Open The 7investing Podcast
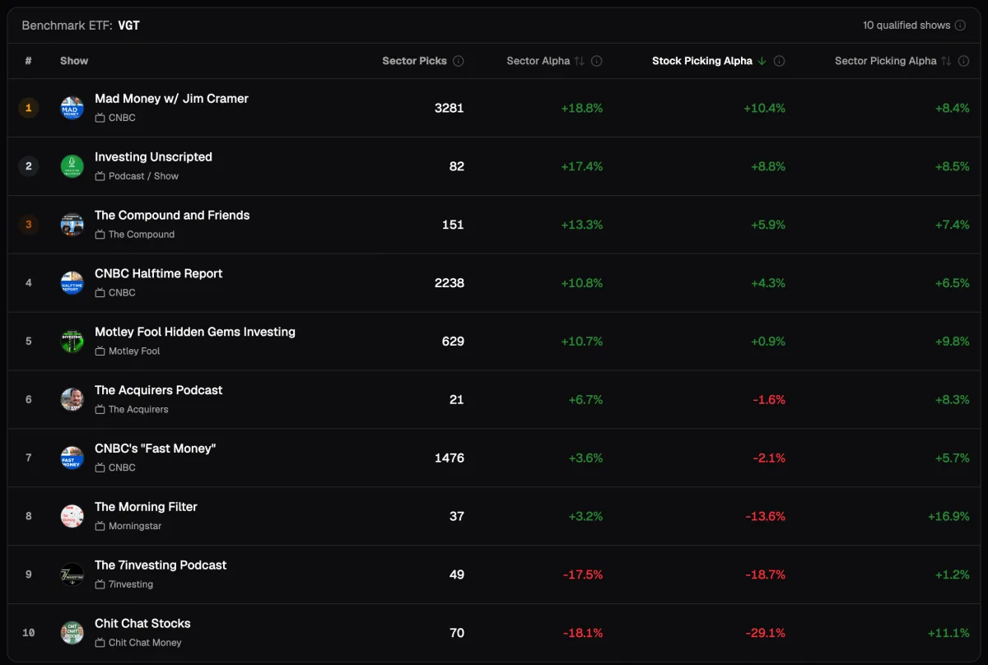988x665 pixels. coord(161,565)
